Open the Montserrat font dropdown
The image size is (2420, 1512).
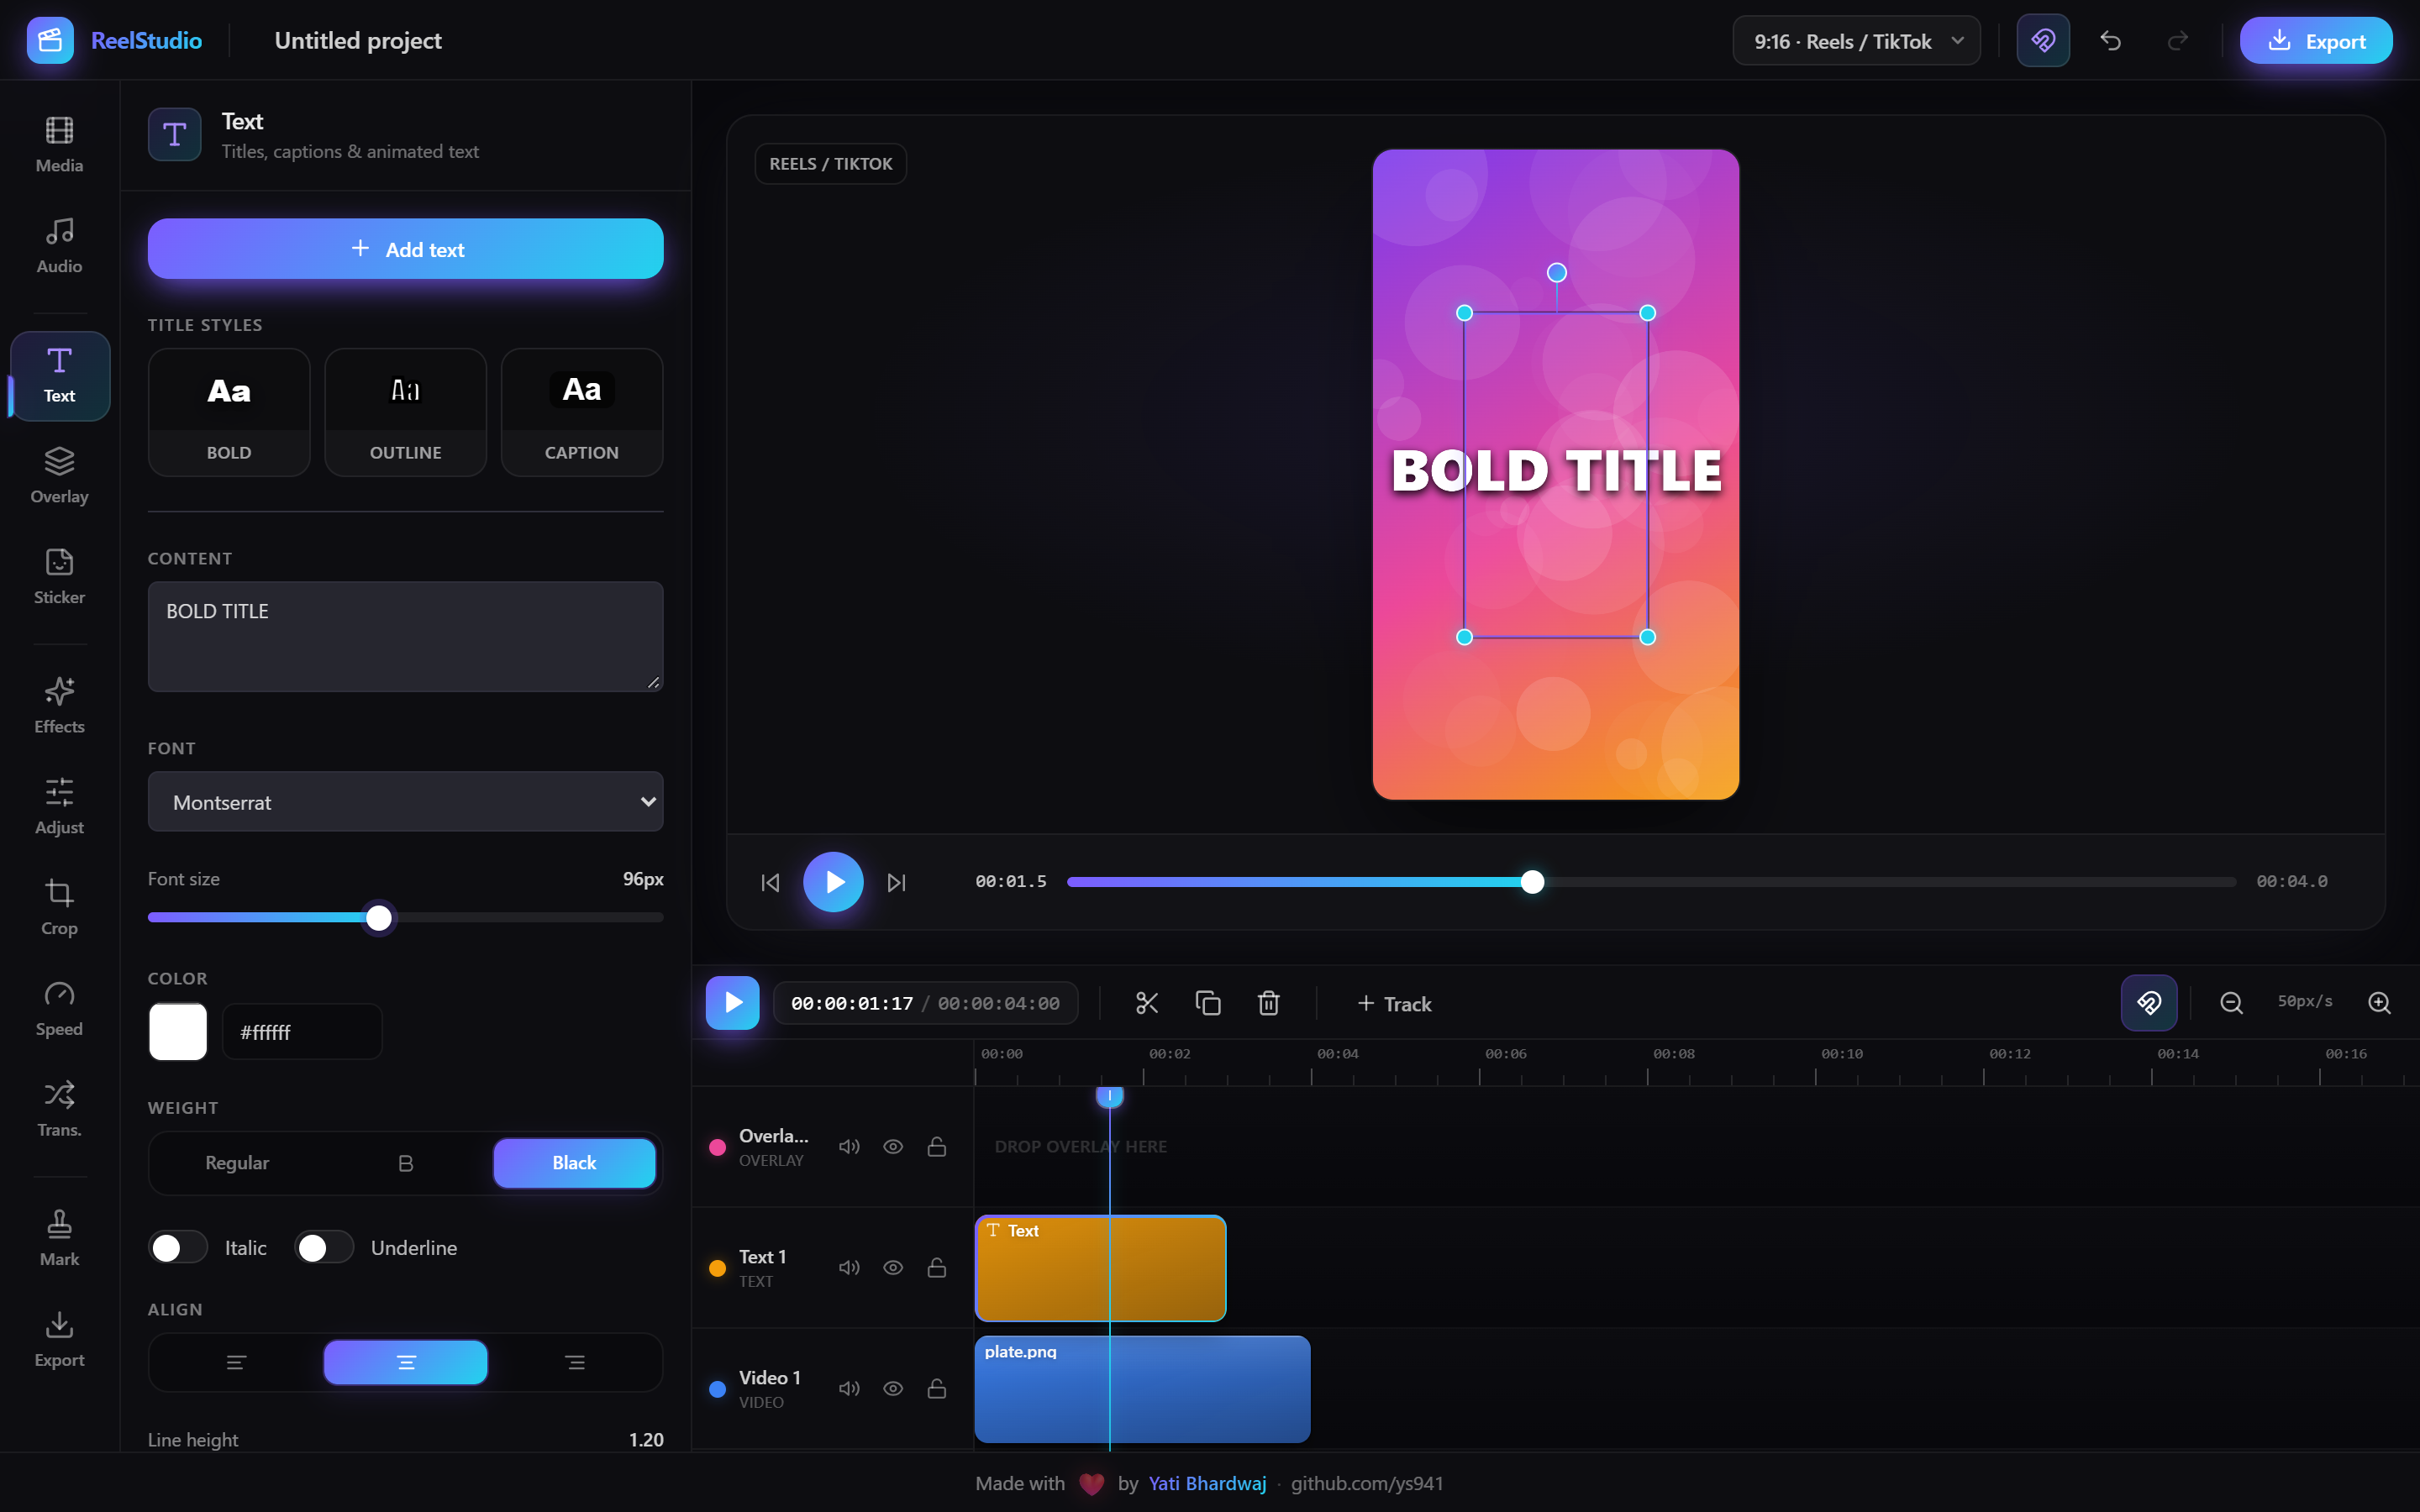point(406,802)
